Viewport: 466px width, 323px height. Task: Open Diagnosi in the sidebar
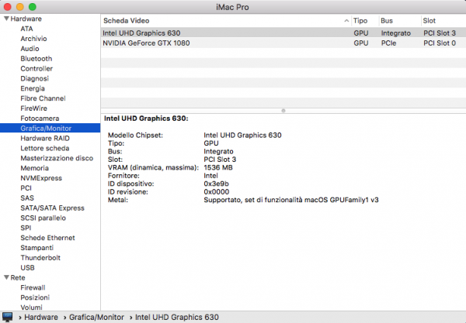34,78
